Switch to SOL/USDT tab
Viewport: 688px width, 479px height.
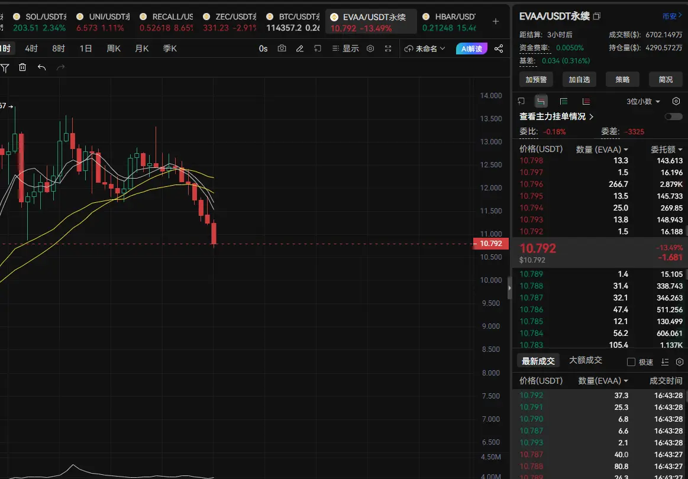tap(40, 22)
